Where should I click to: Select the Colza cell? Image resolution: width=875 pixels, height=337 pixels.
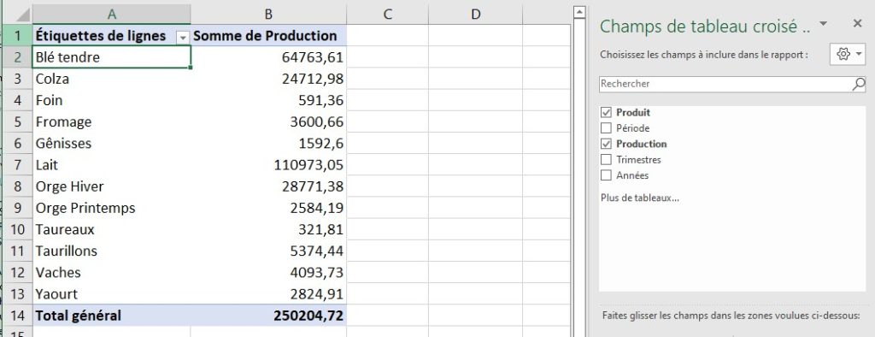(112, 79)
